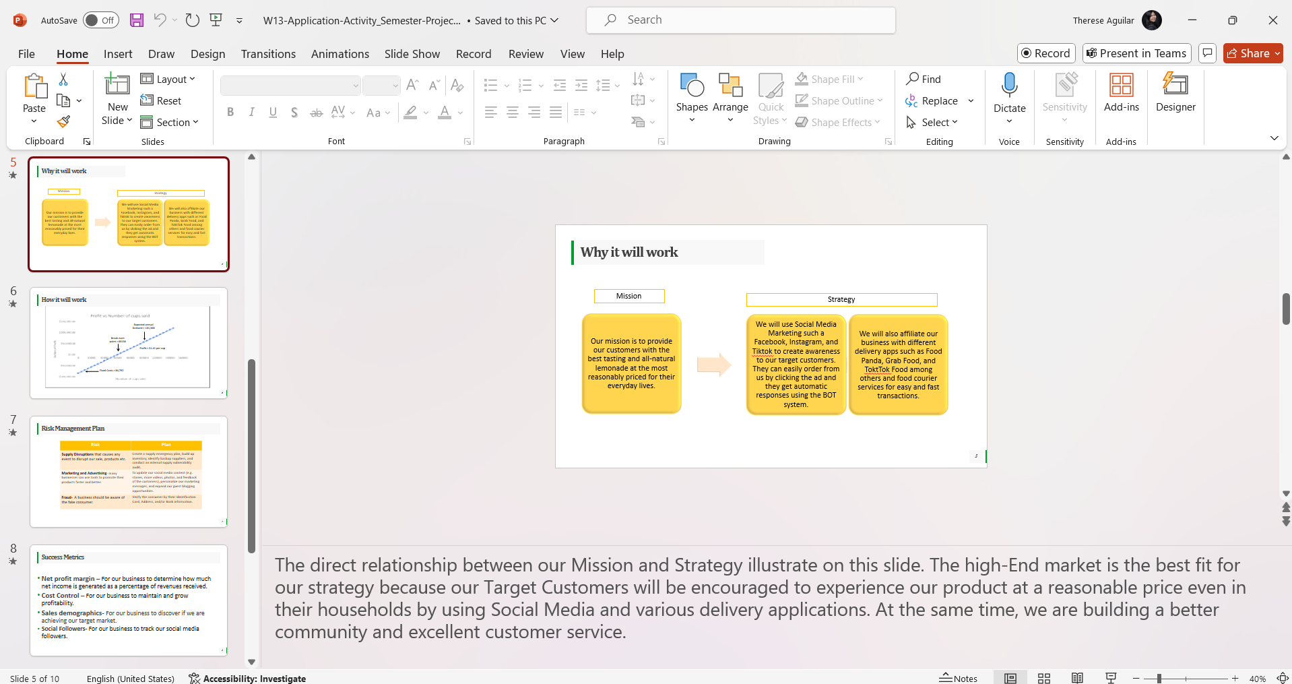Click the Search input box
The width and height of the screenshot is (1292, 684).
tap(741, 20)
